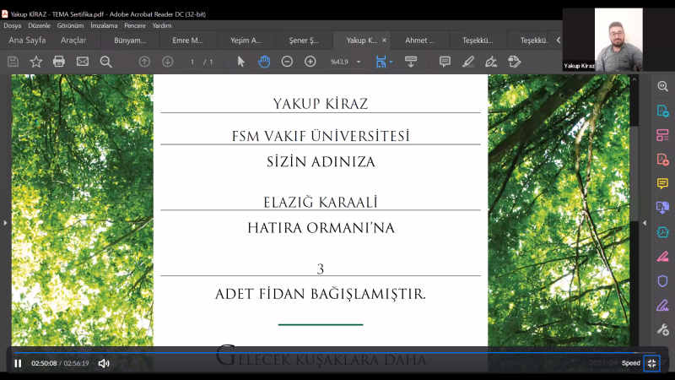The width and height of the screenshot is (675, 380).
Task: Open the Görünüm menu
Action: [x=71, y=25]
